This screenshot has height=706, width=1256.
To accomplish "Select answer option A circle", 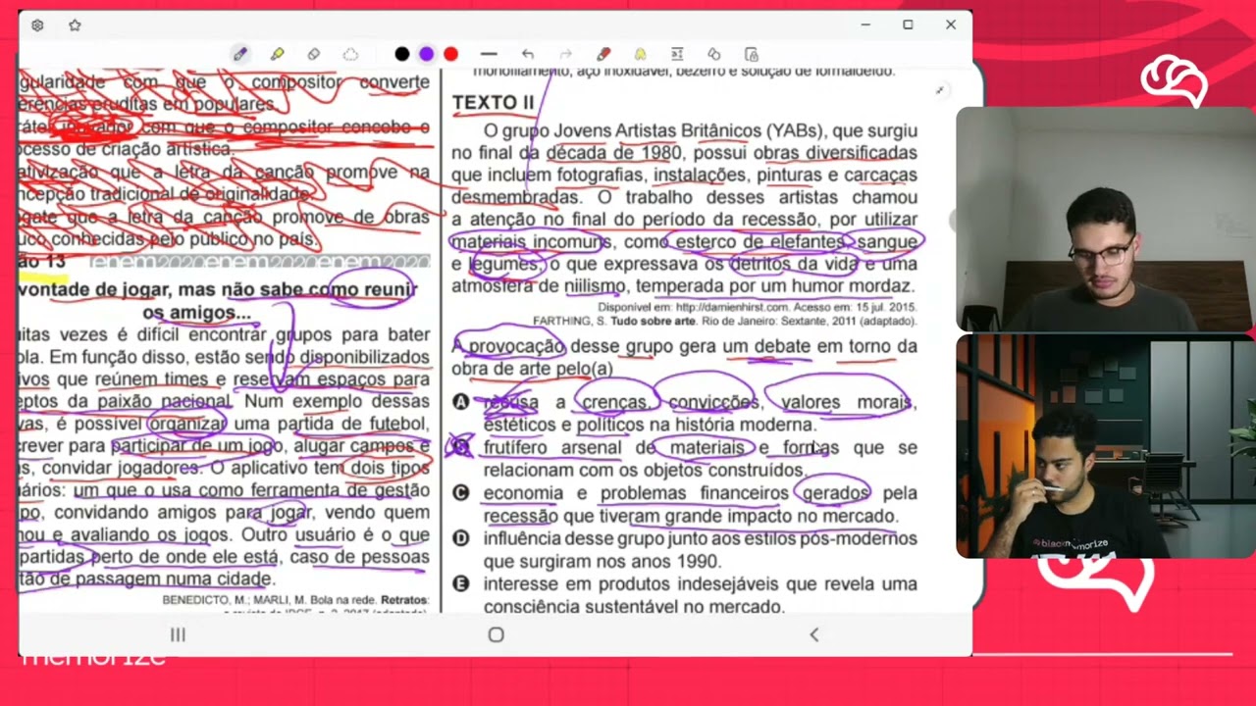I will tap(460, 402).
